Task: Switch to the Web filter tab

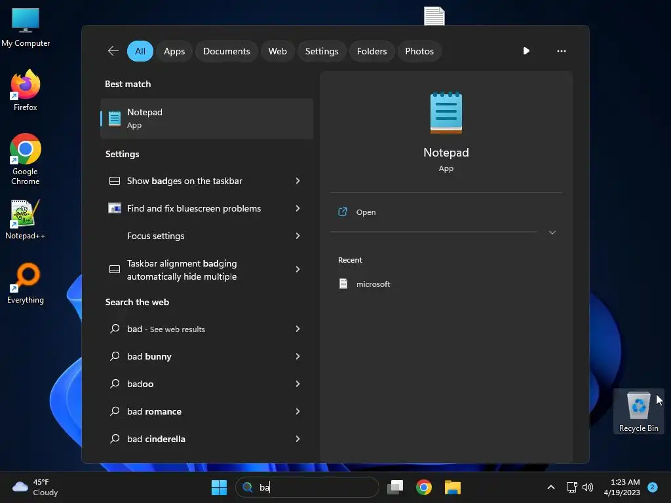Action: pyautogui.click(x=277, y=51)
